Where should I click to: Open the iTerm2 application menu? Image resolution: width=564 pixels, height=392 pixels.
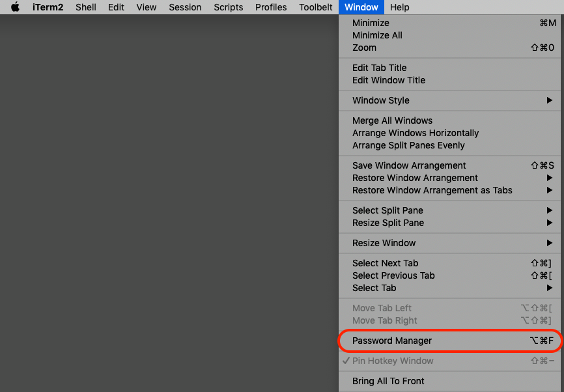click(x=48, y=7)
